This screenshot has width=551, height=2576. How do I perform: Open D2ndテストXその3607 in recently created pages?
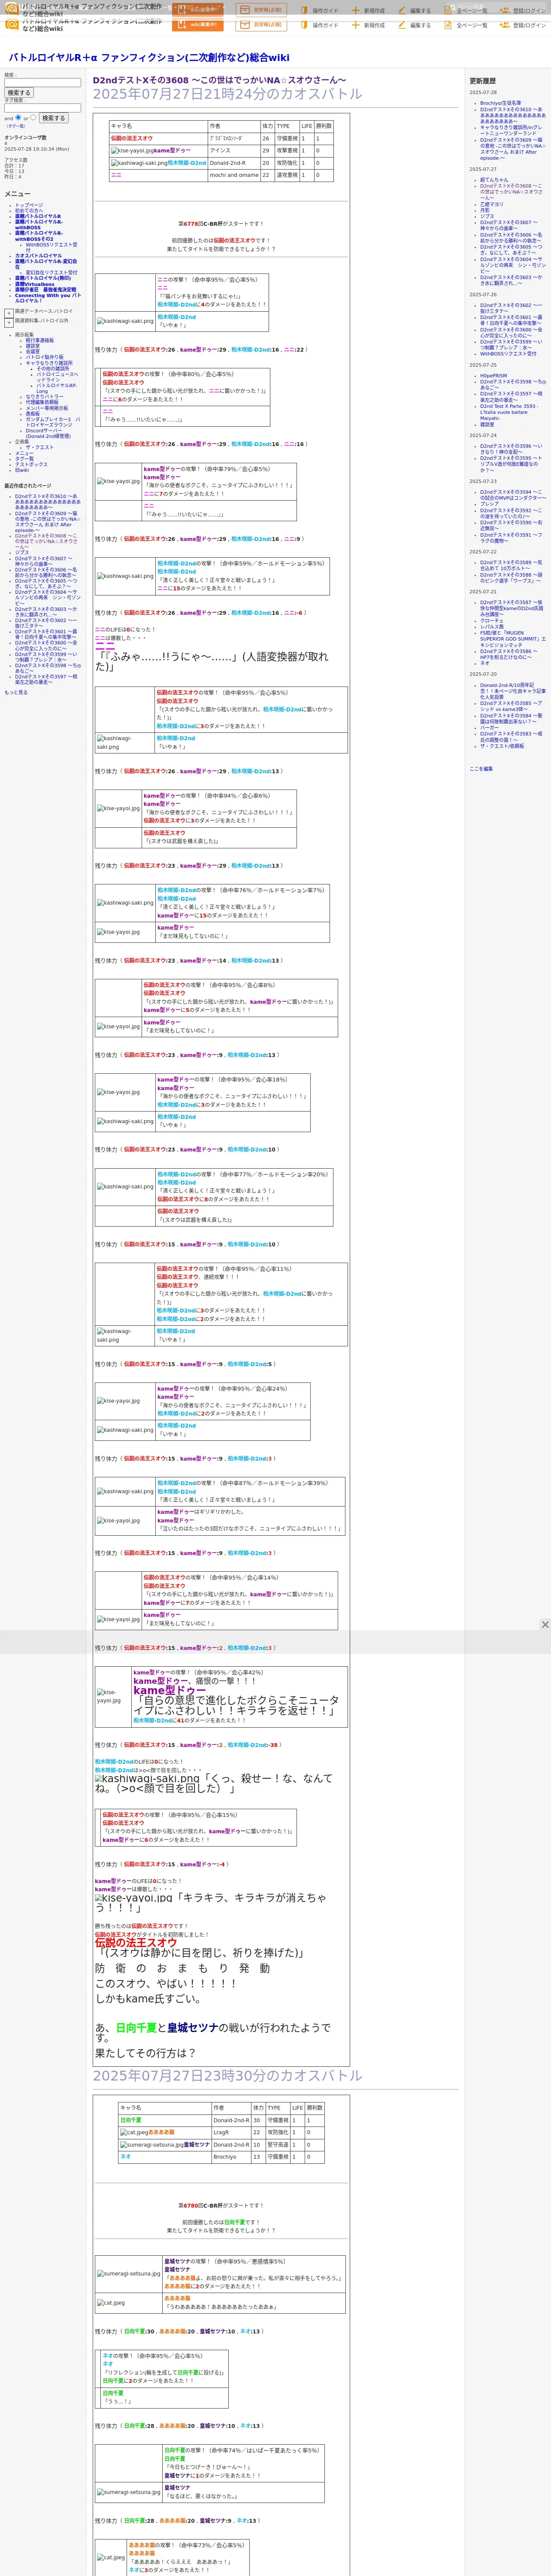click(44, 561)
